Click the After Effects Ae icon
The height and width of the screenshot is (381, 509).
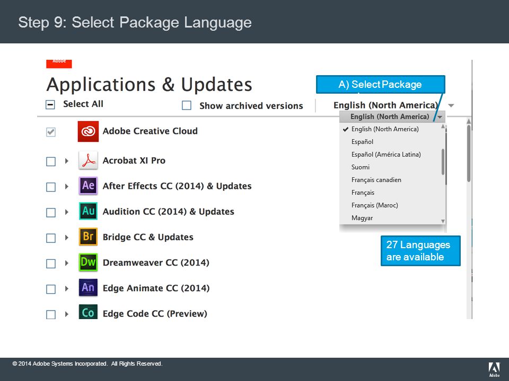tap(88, 186)
